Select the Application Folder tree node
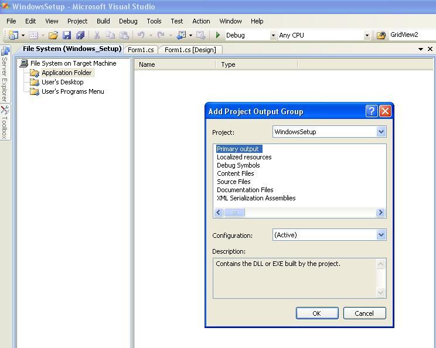 coord(66,73)
